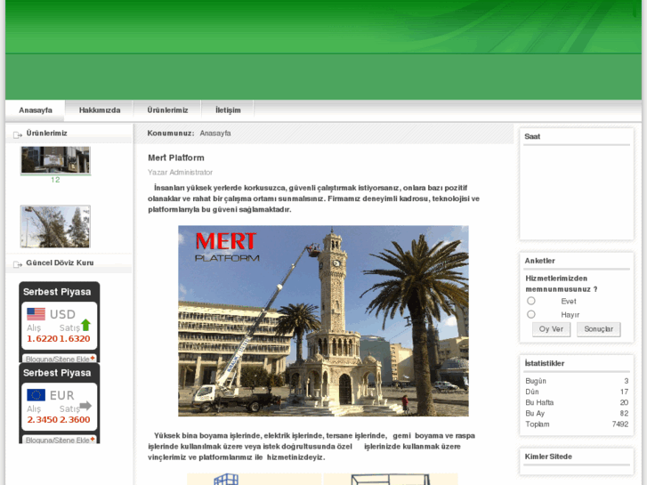Click the Toplam statistics value 7492
647x485 pixels.
620,424
